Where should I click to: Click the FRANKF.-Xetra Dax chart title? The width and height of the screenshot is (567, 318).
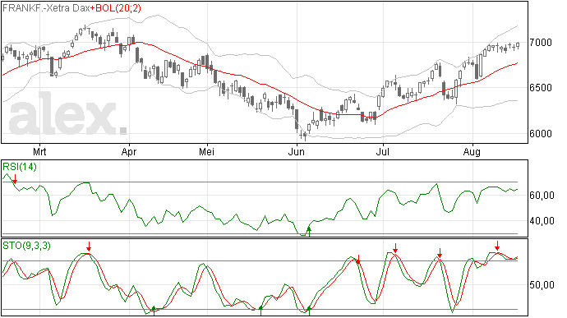[x=46, y=8]
